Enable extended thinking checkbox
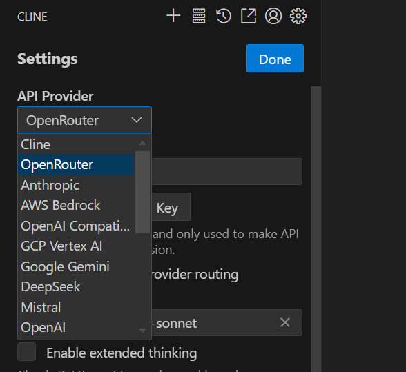Viewport: 406px width, 372px height. coord(26,352)
